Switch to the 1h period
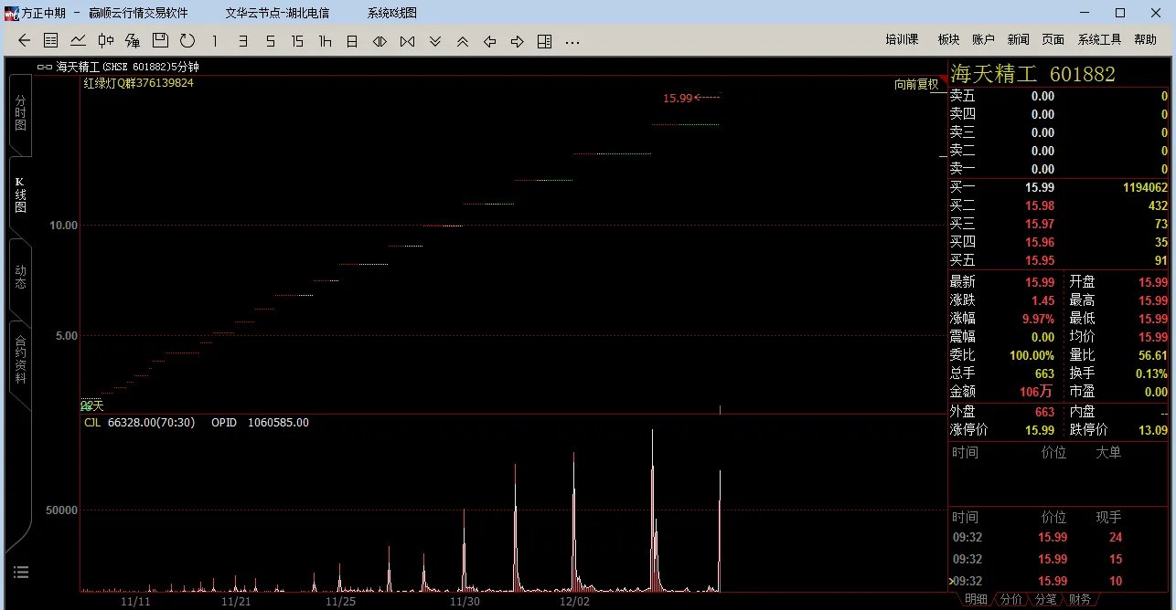This screenshot has width=1176, height=610. tap(325, 41)
